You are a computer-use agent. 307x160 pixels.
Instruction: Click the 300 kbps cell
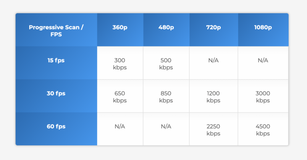click(120, 64)
